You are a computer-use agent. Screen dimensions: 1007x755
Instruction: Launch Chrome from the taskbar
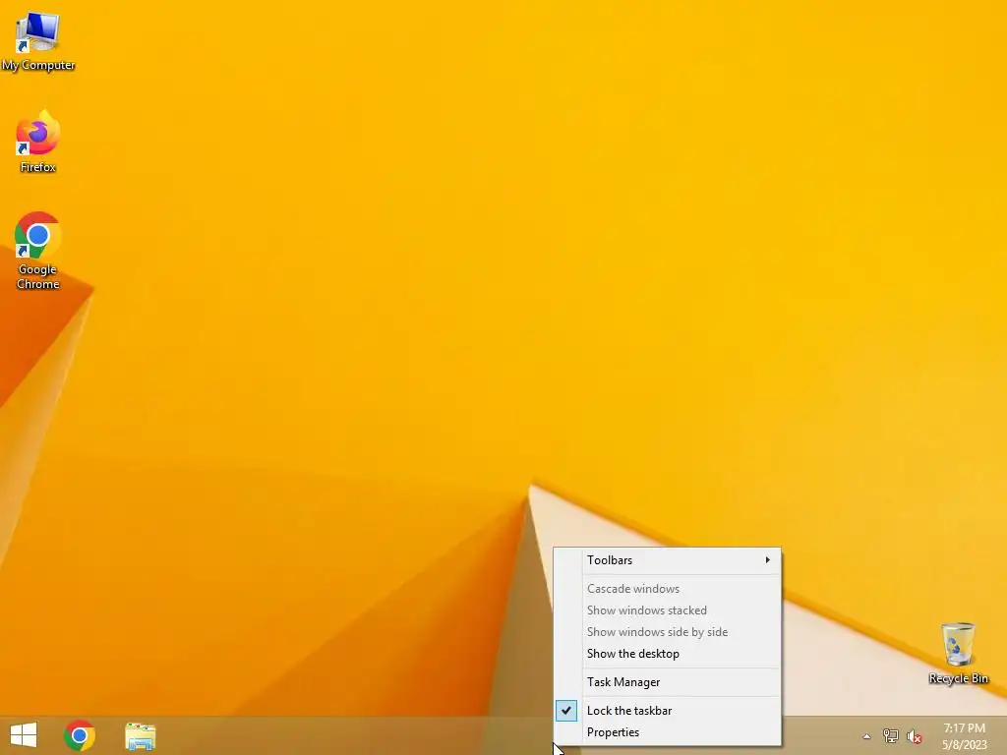80,735
